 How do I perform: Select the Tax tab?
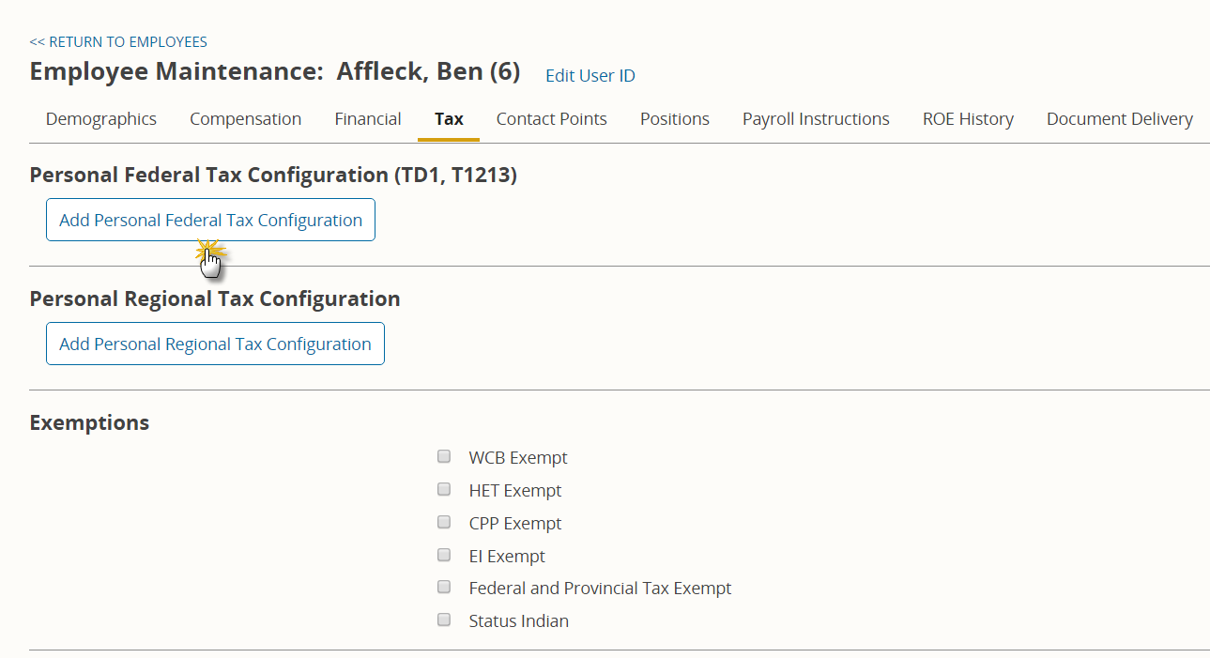[x=449, y=119]
